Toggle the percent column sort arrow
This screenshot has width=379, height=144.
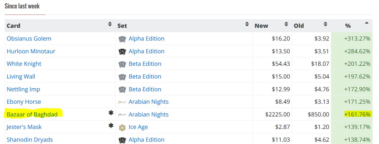(367, 23)
